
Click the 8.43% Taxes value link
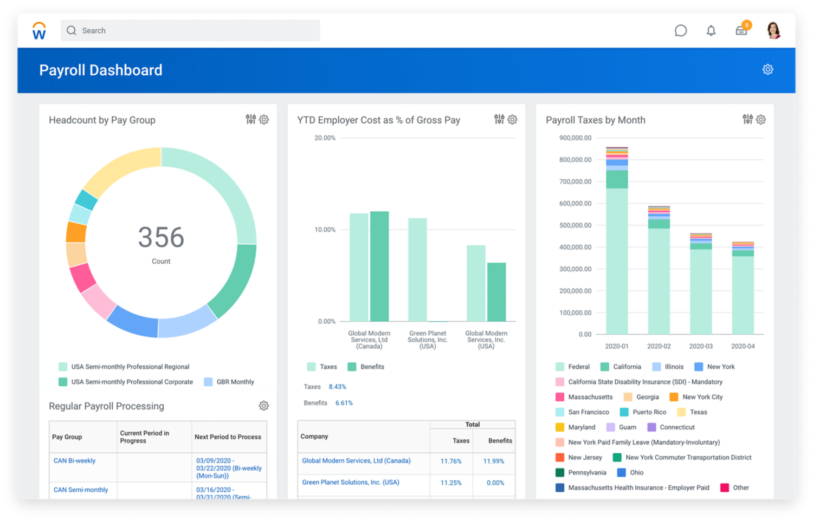337,387
